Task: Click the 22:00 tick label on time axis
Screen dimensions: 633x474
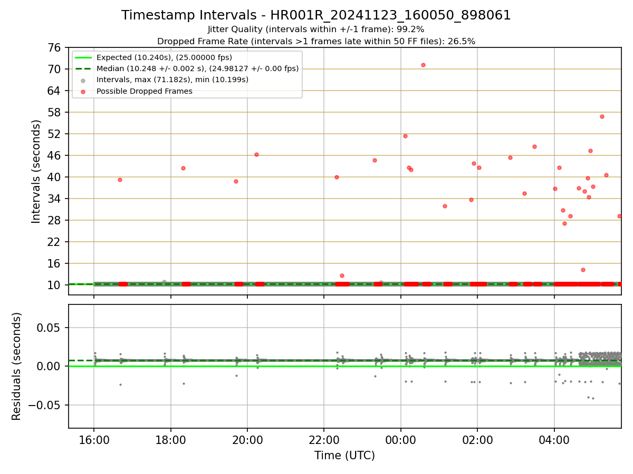Action: (324, 440)
